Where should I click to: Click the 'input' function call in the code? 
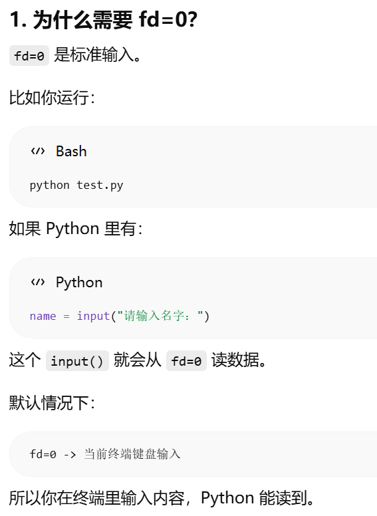(x=93, y=316)
